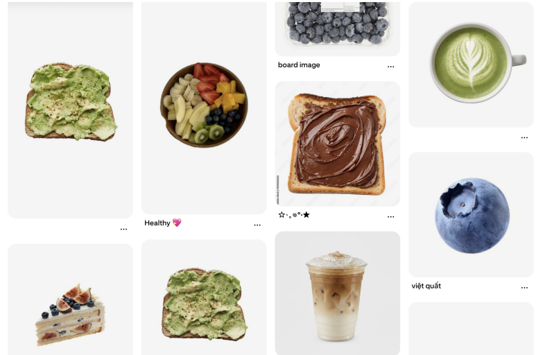Open the matcha latte pin
This screenshot has width=554, height=355.
[471, 64]
